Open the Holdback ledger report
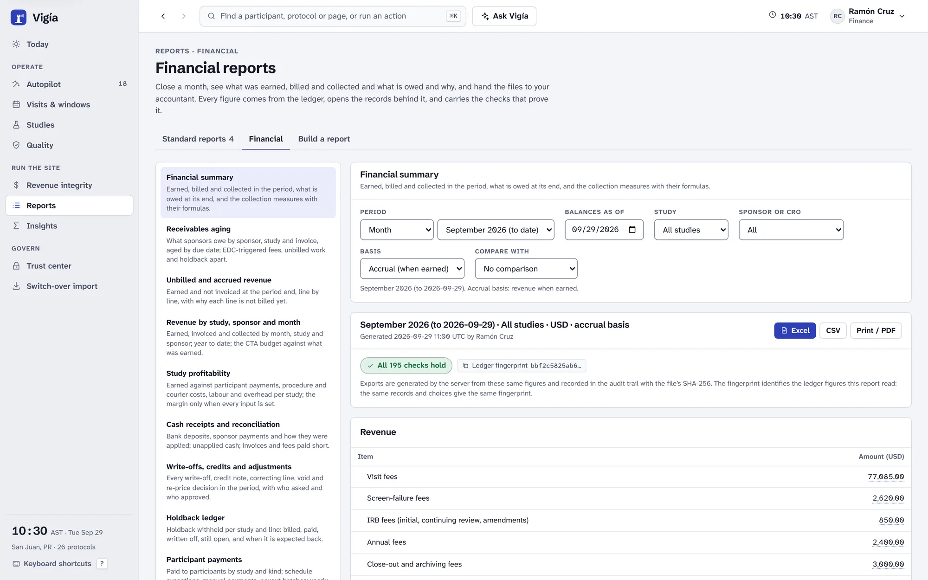Image resolution: width=928 pixels, height=580 pixels. (x=248, y=528)
